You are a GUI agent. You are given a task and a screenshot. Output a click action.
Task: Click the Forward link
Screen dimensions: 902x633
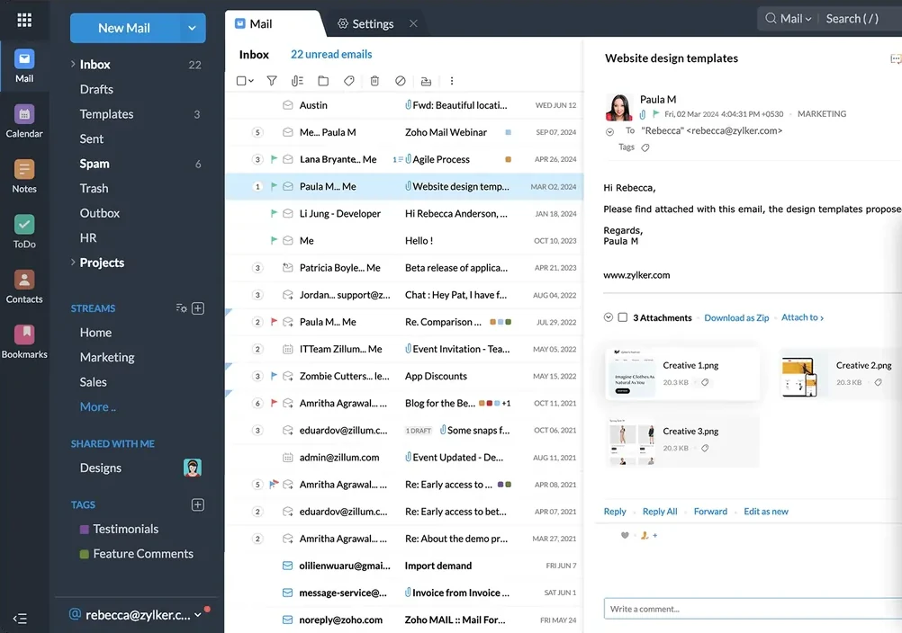[x=710, y=512]
